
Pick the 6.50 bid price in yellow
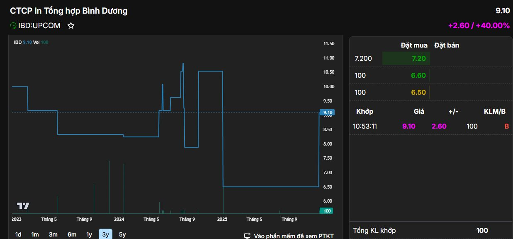(418, 92)
